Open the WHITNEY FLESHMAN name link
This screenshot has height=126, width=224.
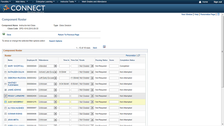(13, 84)
